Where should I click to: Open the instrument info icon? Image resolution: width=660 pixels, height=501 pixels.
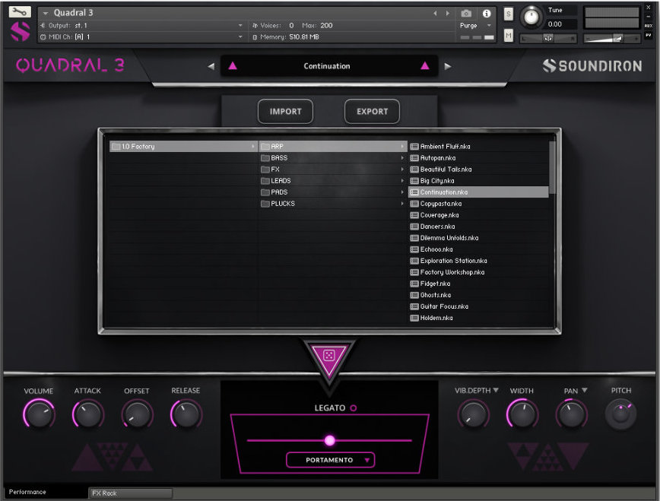click(x=487, y=13)
